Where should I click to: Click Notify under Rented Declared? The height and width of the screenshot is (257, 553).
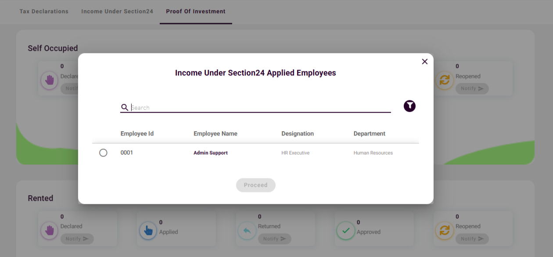tap(77, 239)
